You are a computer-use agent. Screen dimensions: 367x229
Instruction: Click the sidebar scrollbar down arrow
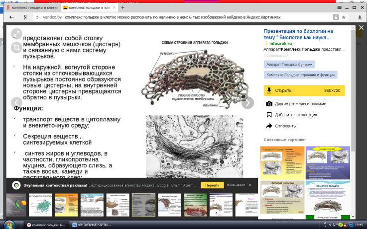coord(353,217)
